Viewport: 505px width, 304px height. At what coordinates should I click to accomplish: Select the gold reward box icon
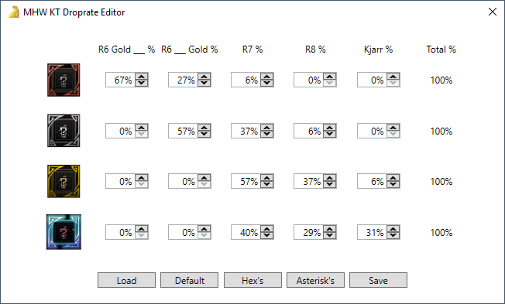64,181
